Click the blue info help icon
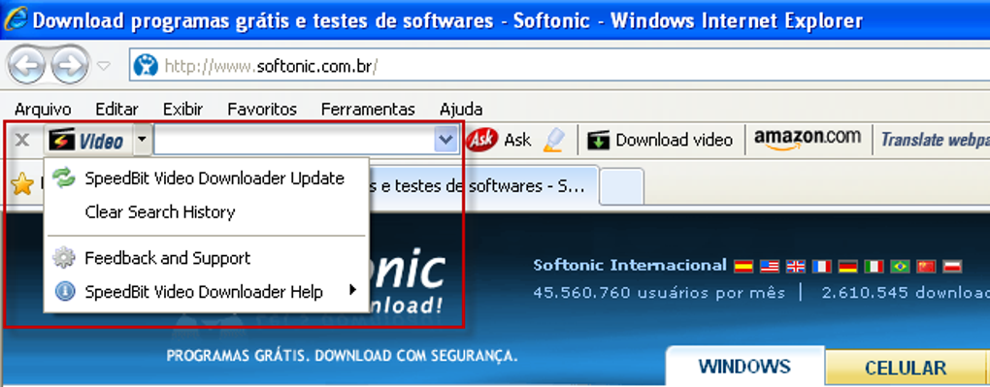The height and width of the screenshot is (387, 990). point(64,292)
